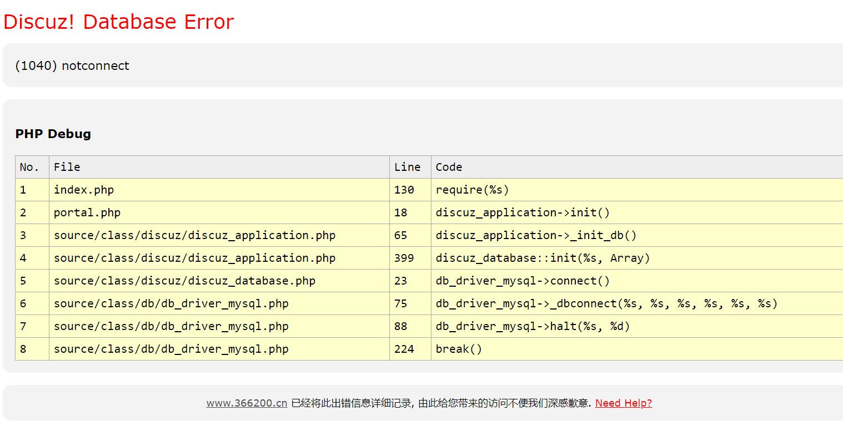Click the "PHP Debug" section title
The width and height of the screenshot is (843, 421).
(53, 134)
